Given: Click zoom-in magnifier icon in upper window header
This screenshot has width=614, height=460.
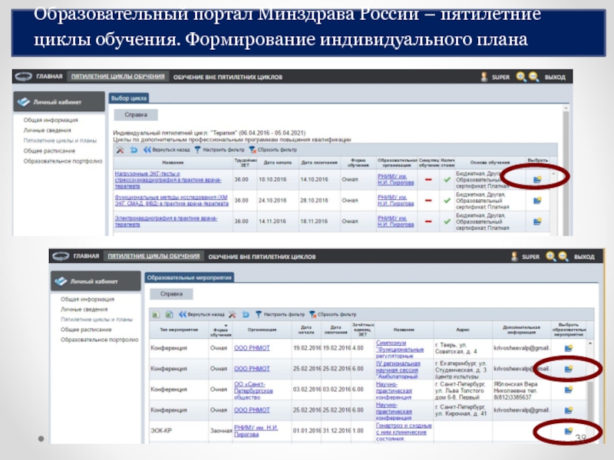Looking at the screenshot, I should pos(521,77).
